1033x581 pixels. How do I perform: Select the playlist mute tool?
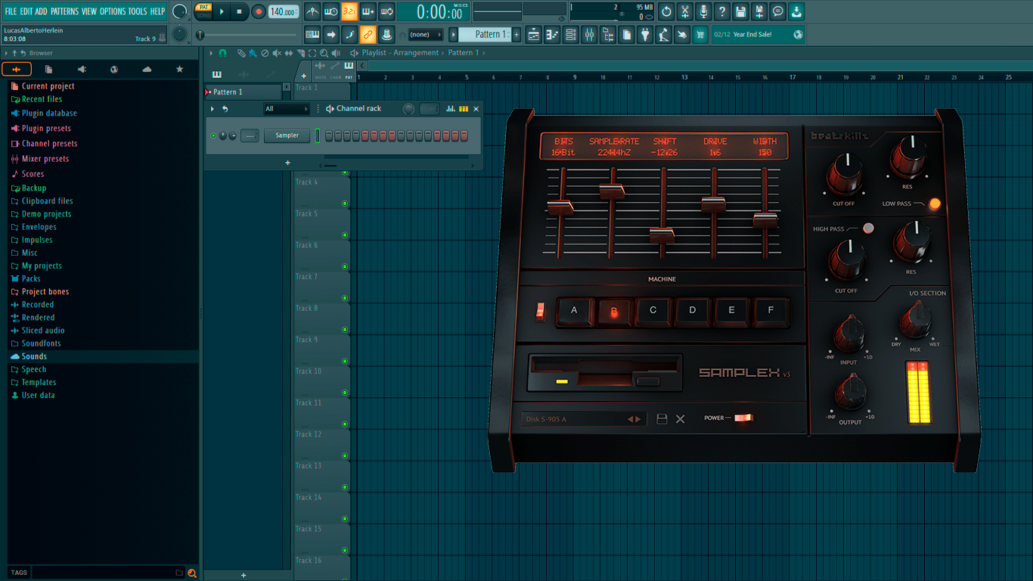click(x=277, y=53)
